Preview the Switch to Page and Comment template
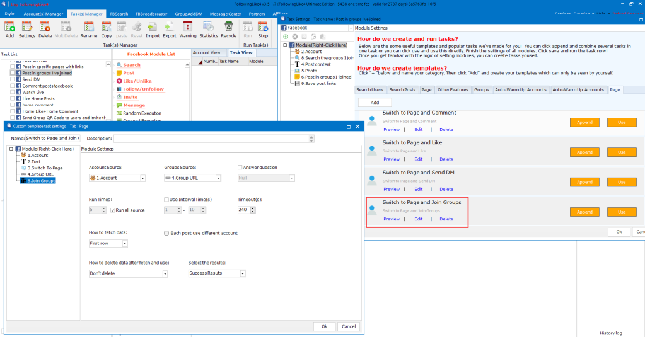 pos(392,130)
